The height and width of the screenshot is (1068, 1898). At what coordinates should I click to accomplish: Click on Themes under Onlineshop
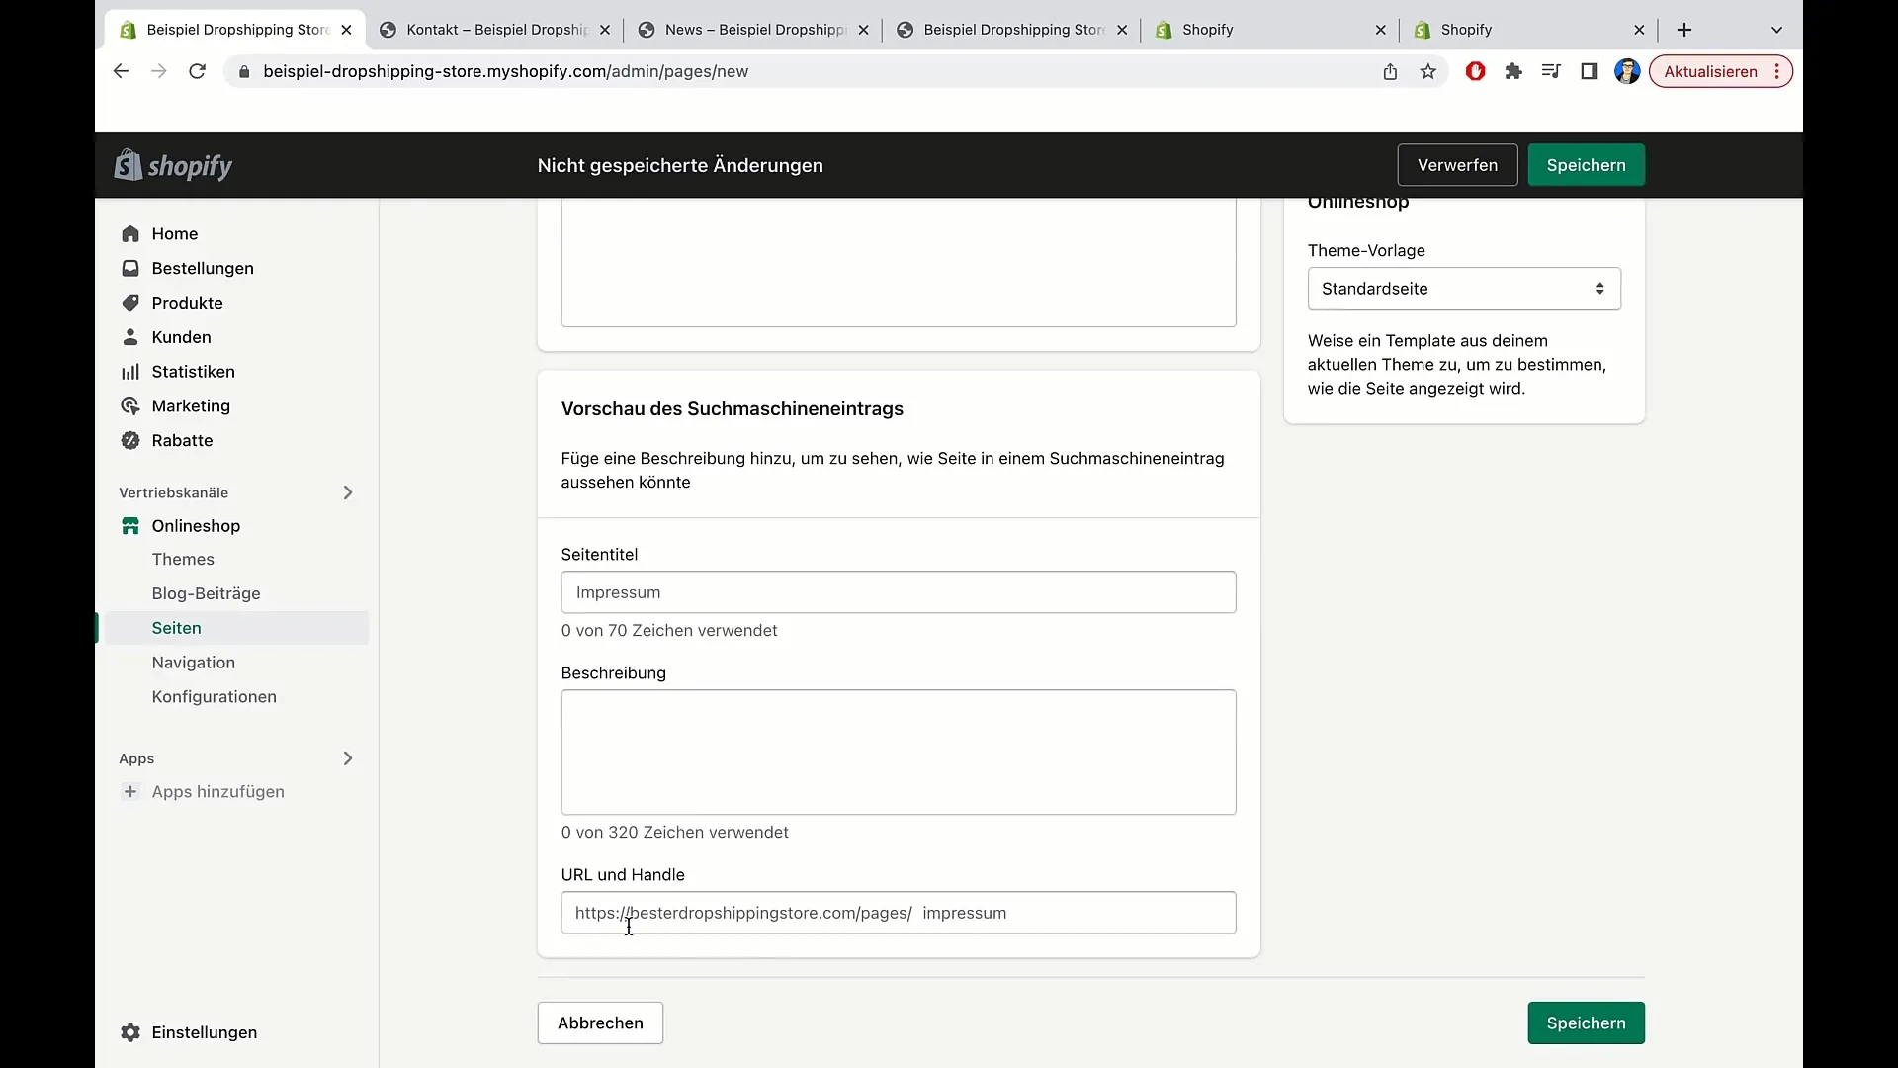[183, 558]
